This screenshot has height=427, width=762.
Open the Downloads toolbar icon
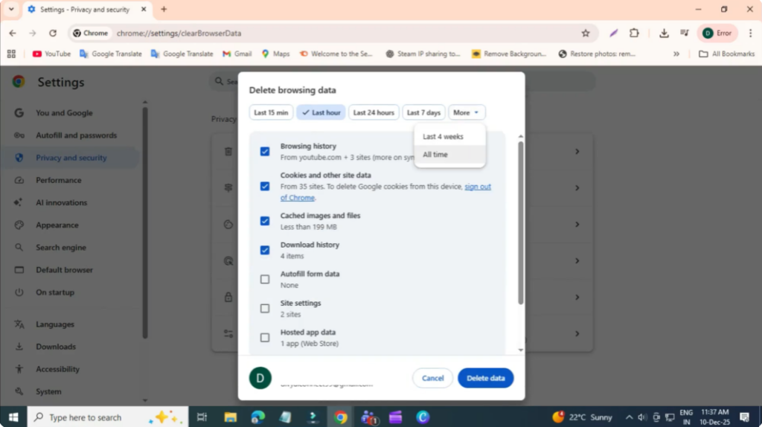[664, 33]
